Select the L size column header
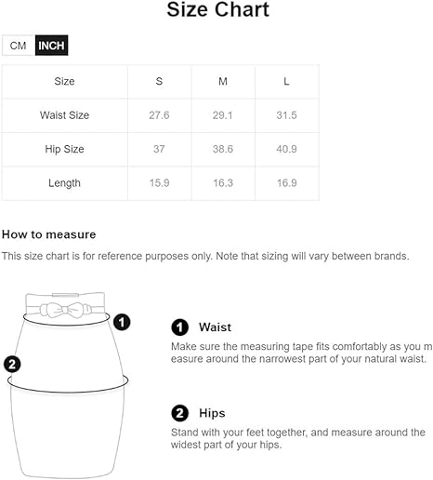The image size is (433, 480). coord(286,81)
